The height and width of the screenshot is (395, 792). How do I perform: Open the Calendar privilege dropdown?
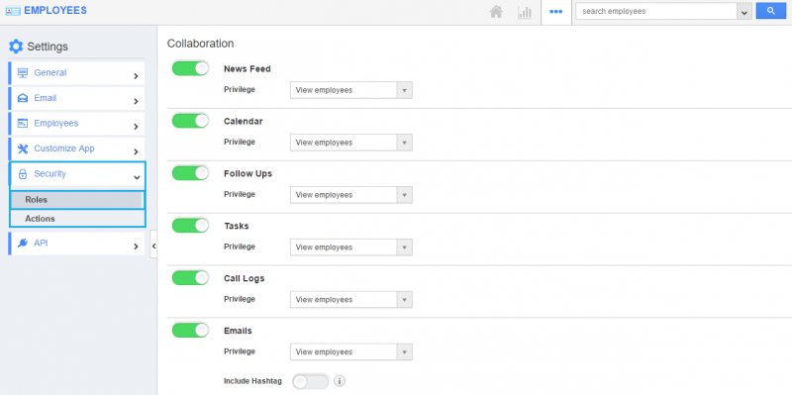[351, 143]
